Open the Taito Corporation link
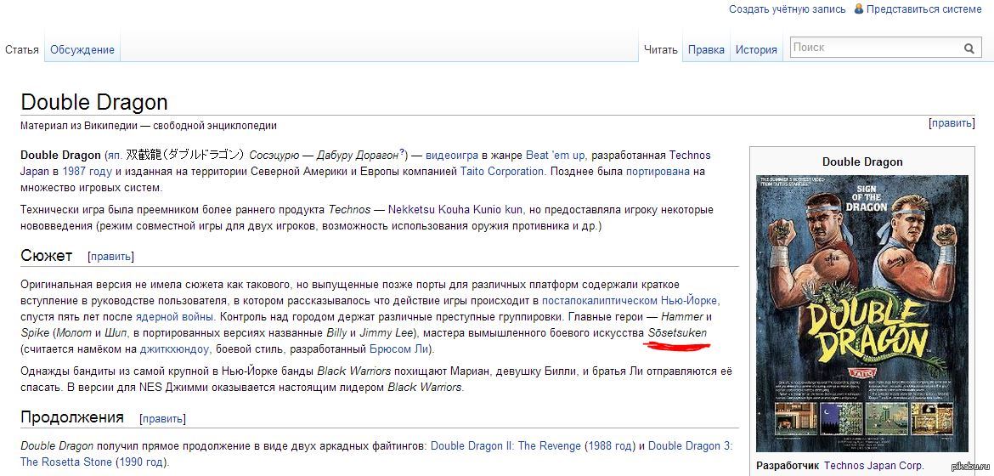 point(502,171)
